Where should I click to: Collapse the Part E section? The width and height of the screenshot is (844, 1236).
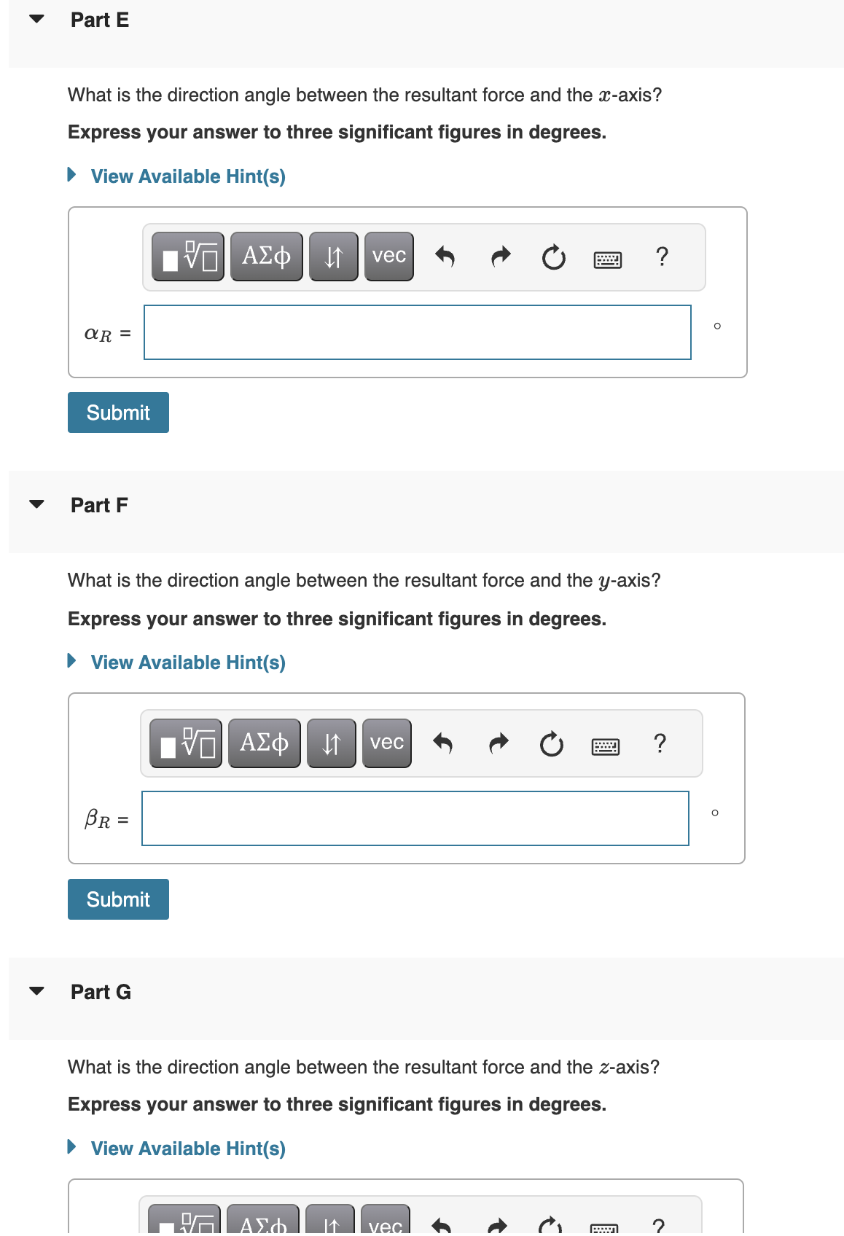tap(37, 19)
